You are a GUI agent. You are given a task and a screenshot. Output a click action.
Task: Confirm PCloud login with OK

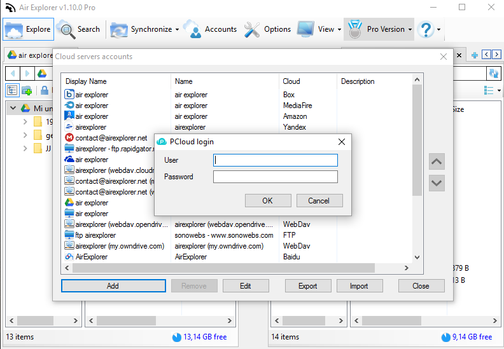[268, 201]
